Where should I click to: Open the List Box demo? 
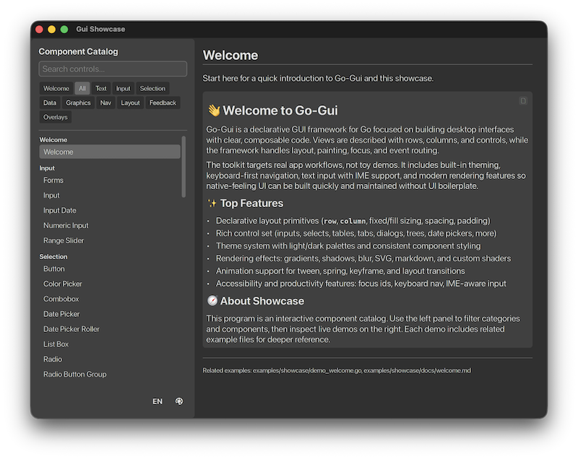pyautogui.click(x=110, y=344)
